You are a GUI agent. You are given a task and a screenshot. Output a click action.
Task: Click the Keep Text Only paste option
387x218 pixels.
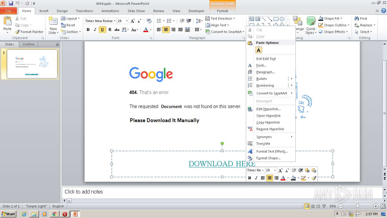(259, 50)
